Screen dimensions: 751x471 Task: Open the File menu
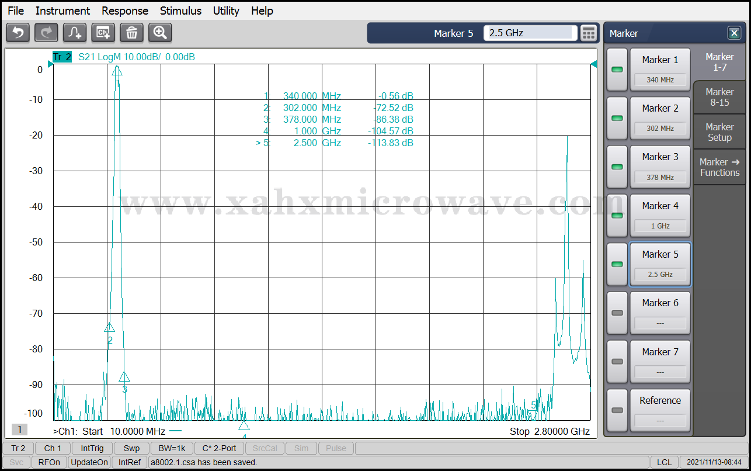[16, 11]
